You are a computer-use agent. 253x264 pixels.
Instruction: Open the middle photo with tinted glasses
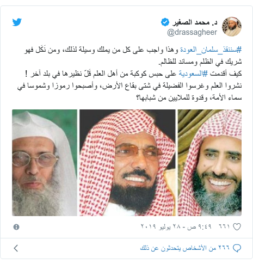click(127, 163)
